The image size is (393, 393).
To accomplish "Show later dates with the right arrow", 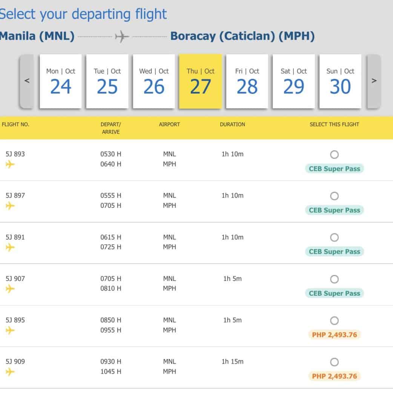I will click(x=374, y=81).
